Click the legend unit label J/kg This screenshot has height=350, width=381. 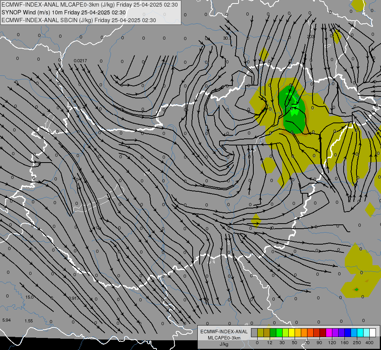pyautogui.click(x=224, y=344)
